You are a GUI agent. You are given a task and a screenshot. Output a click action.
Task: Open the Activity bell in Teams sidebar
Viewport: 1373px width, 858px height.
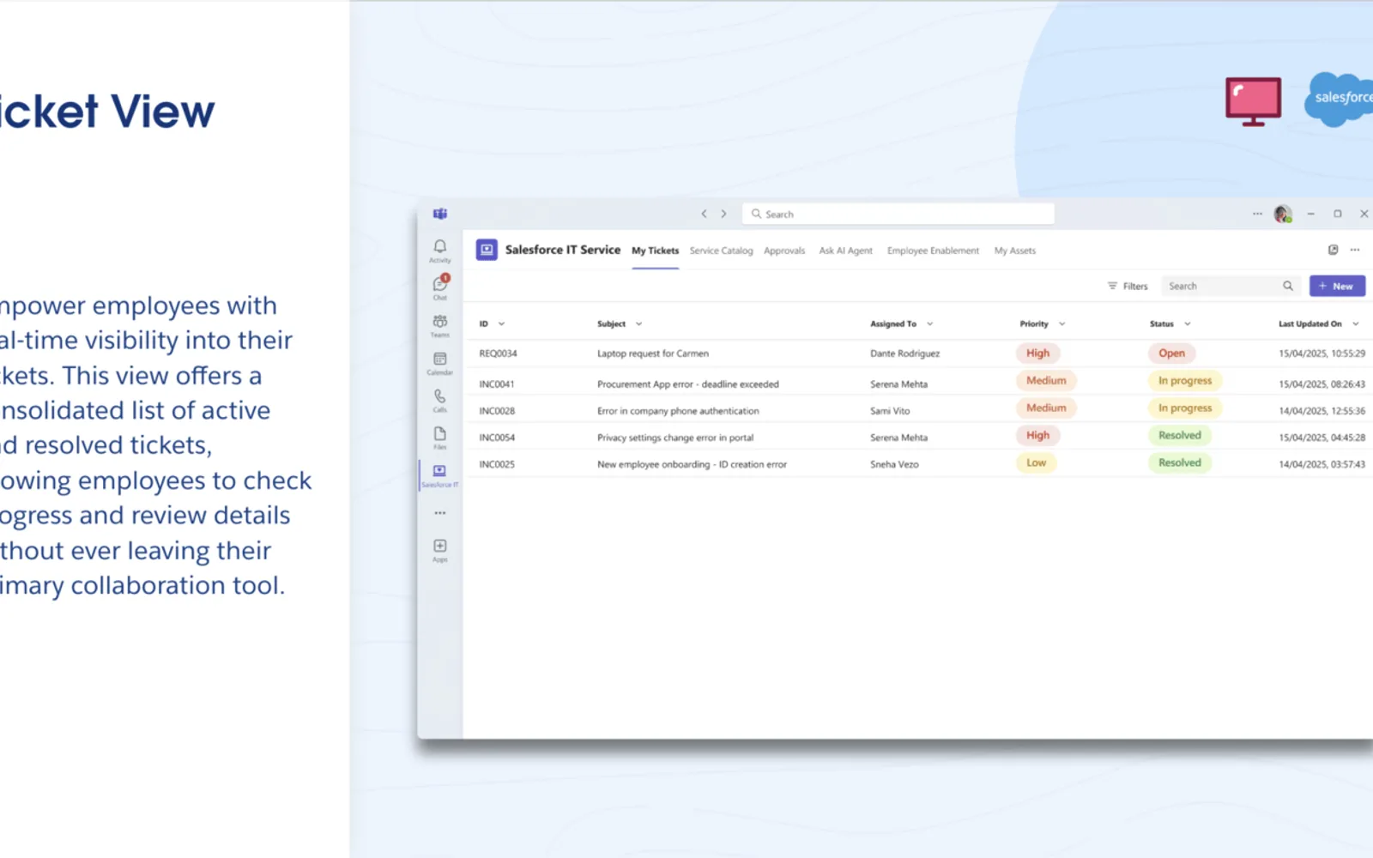pyautogui.click(x=440, y=251)
